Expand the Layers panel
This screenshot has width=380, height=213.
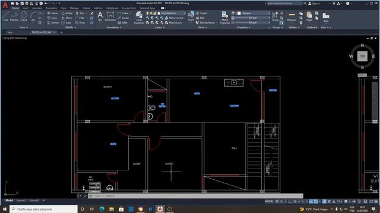coord(160,27)
